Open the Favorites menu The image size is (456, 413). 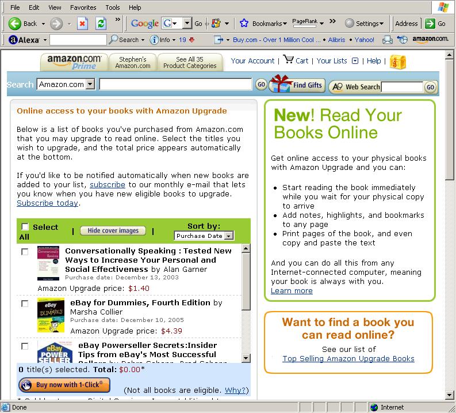(83, 7)
